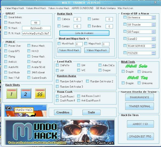161x147 pixels.
Task: Enable Cabeza avatar checkbox
Action: tap(59, 19)
